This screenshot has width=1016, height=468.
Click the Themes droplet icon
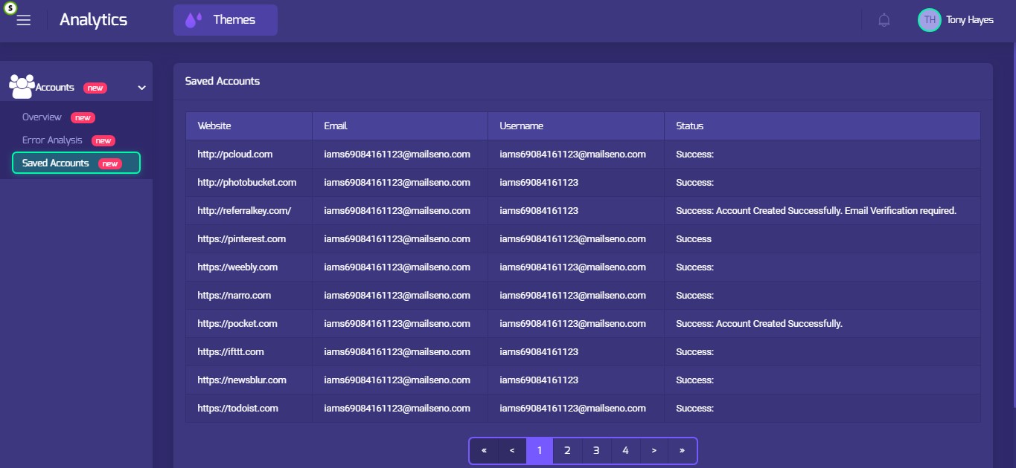tap(194, 20)
